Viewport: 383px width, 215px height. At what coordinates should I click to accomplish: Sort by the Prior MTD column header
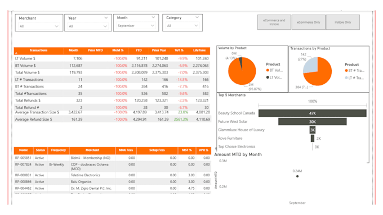pos(95,51)
